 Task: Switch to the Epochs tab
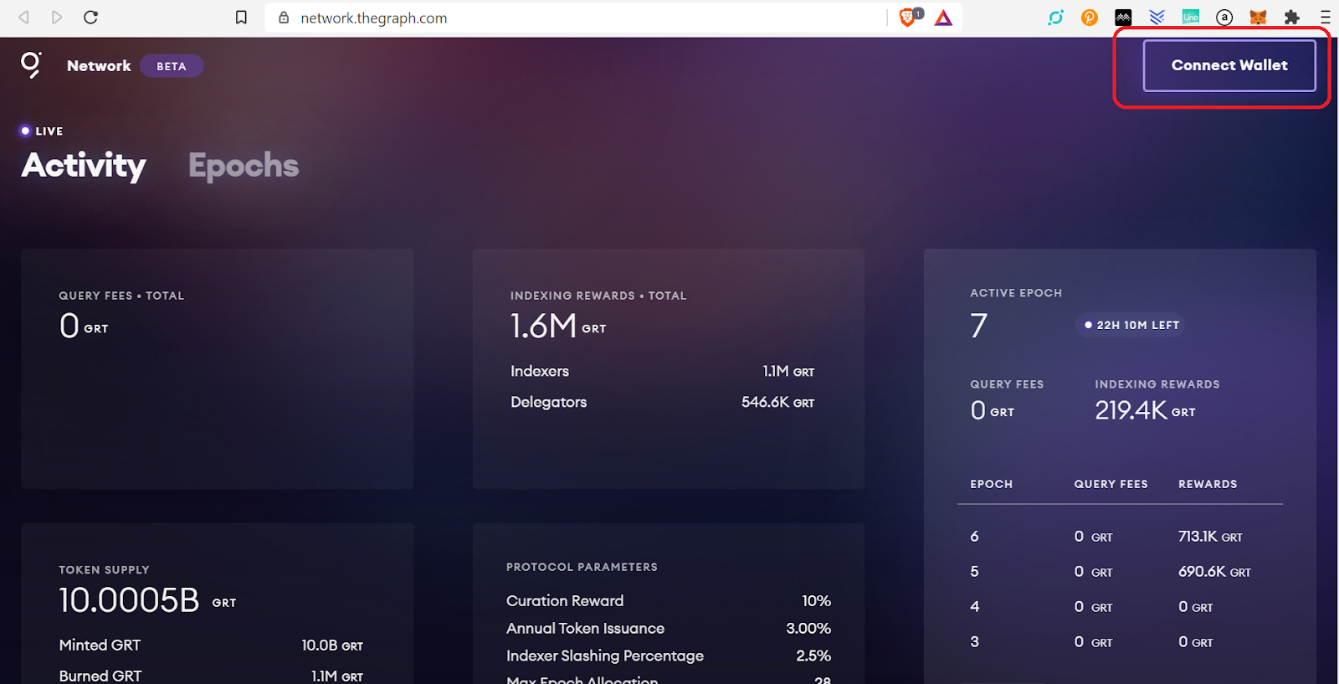tap(244, 165)
